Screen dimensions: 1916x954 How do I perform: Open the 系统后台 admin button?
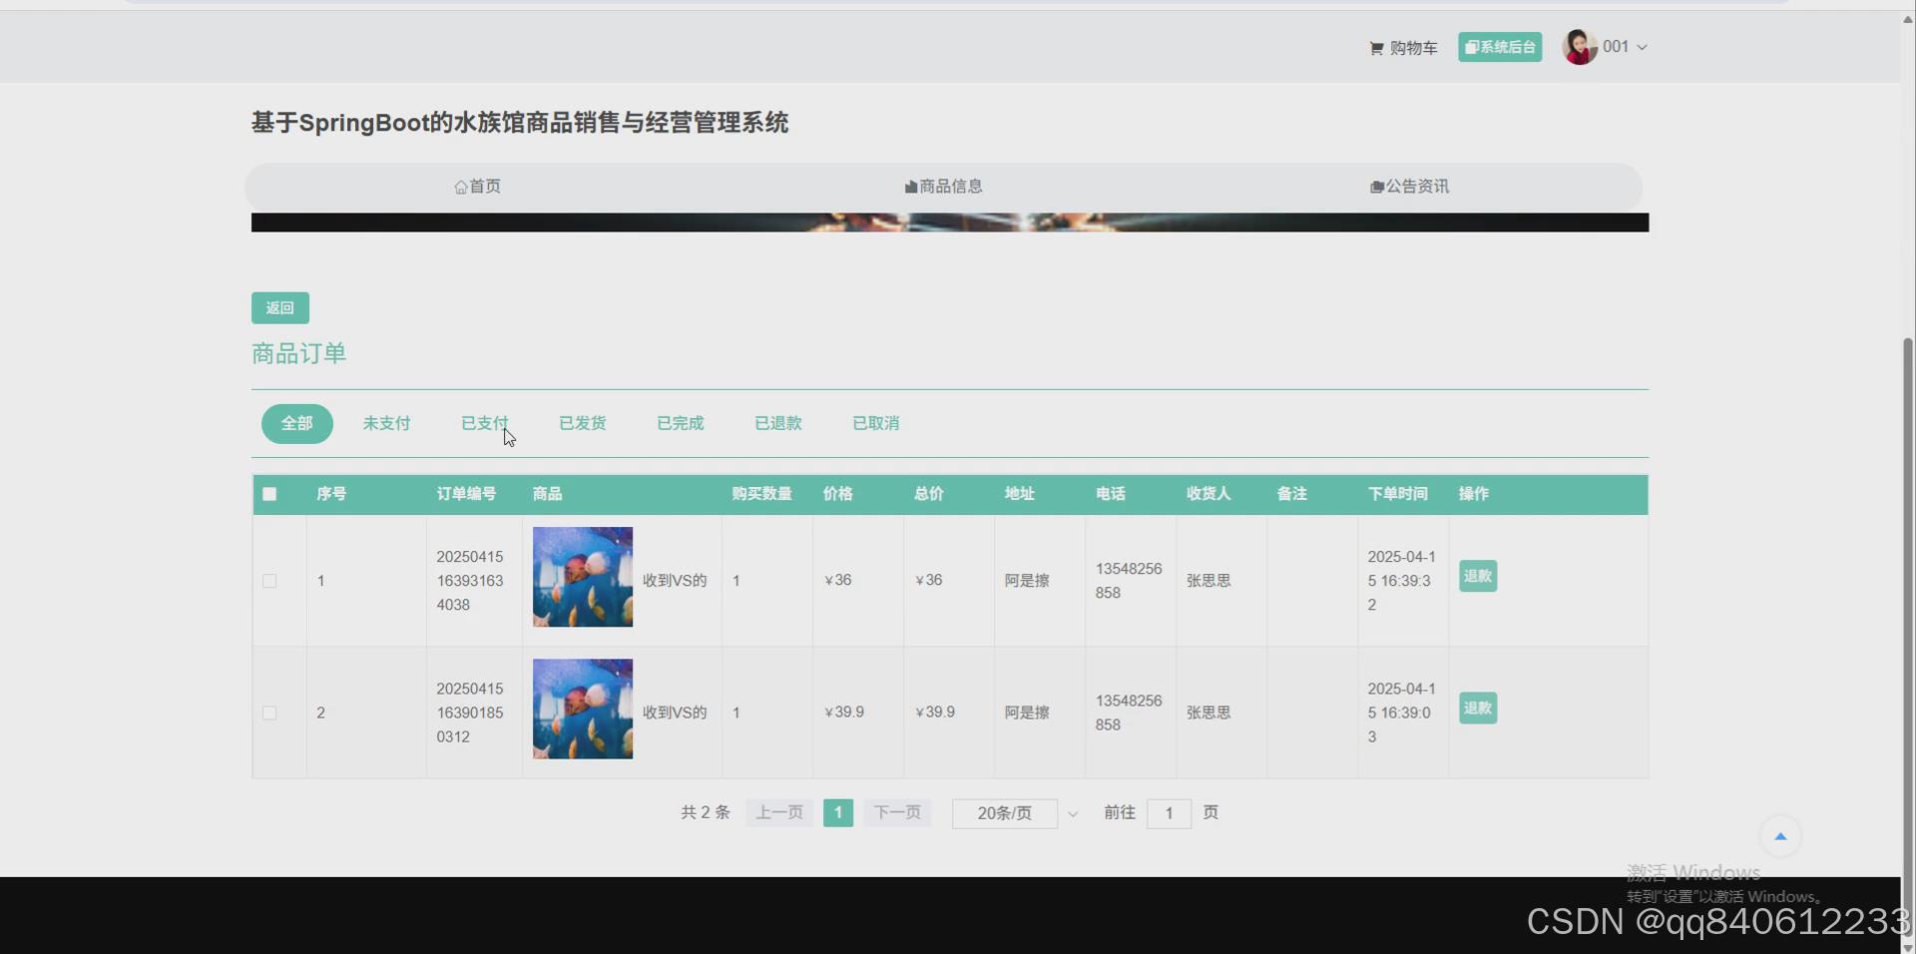pyautogui.click(x=1500, y=47)
